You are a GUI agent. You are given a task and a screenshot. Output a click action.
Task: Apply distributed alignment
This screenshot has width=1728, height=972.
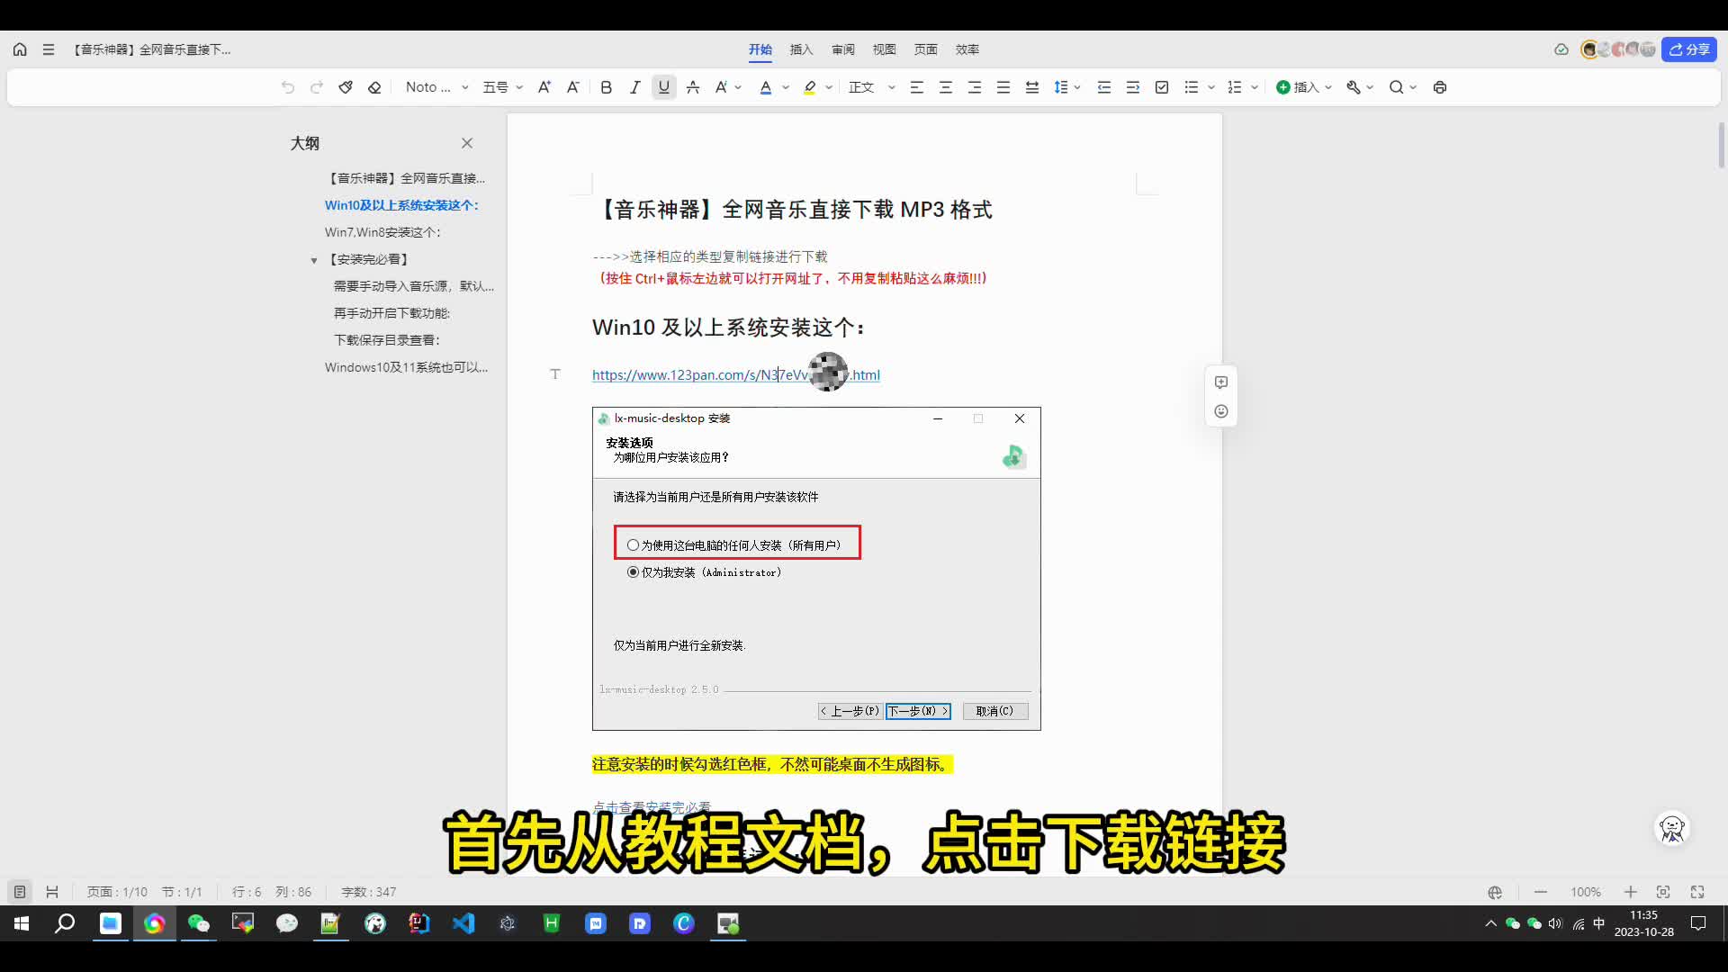click(1032, 87)
